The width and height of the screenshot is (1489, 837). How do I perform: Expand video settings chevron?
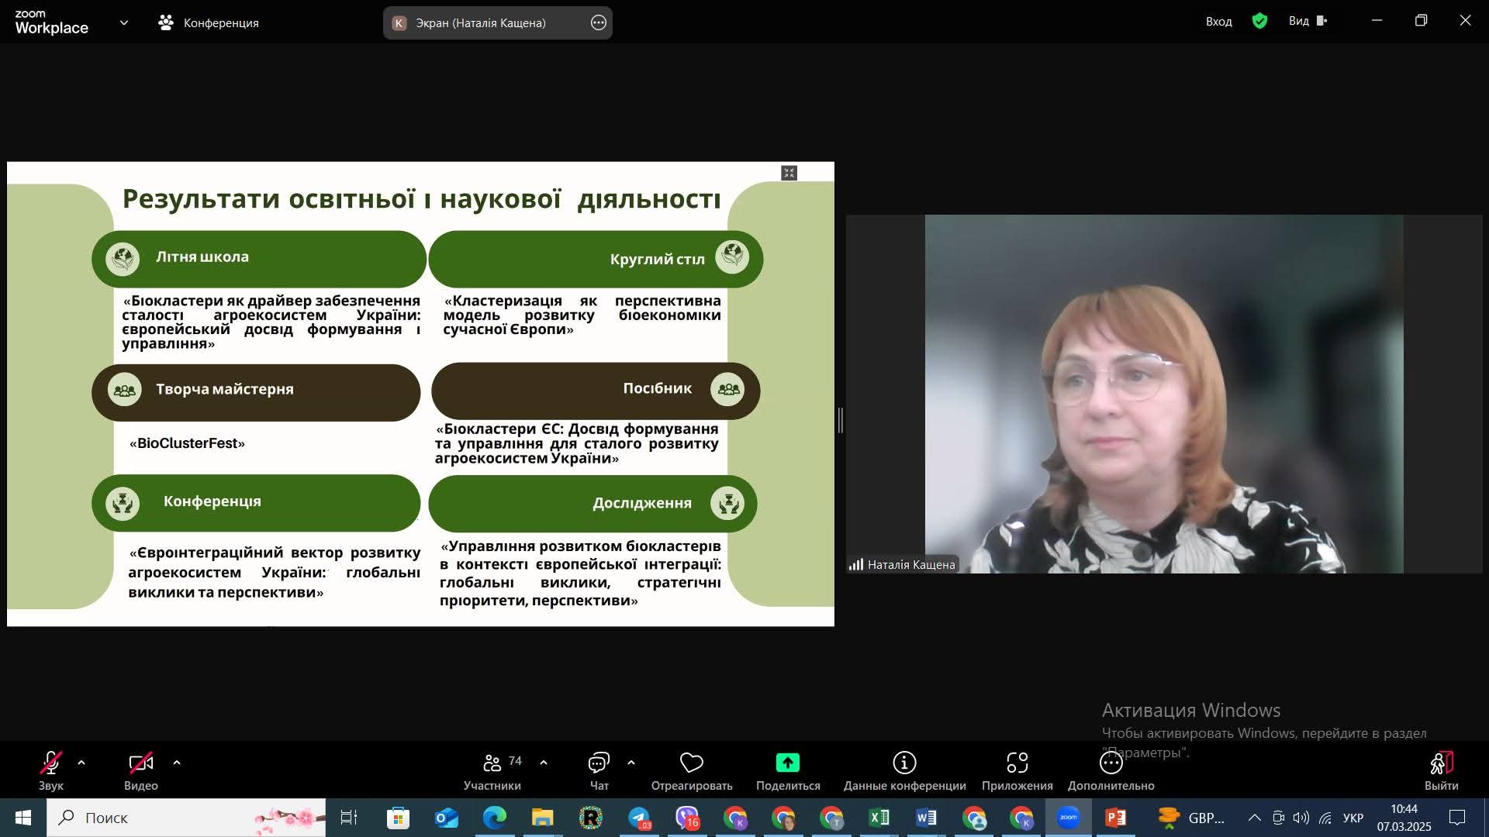click(x=177, y=763)
